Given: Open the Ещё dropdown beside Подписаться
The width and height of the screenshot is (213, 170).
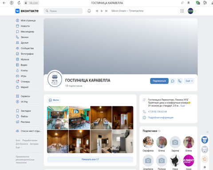Looking at the screenshot, I should 189,81.
